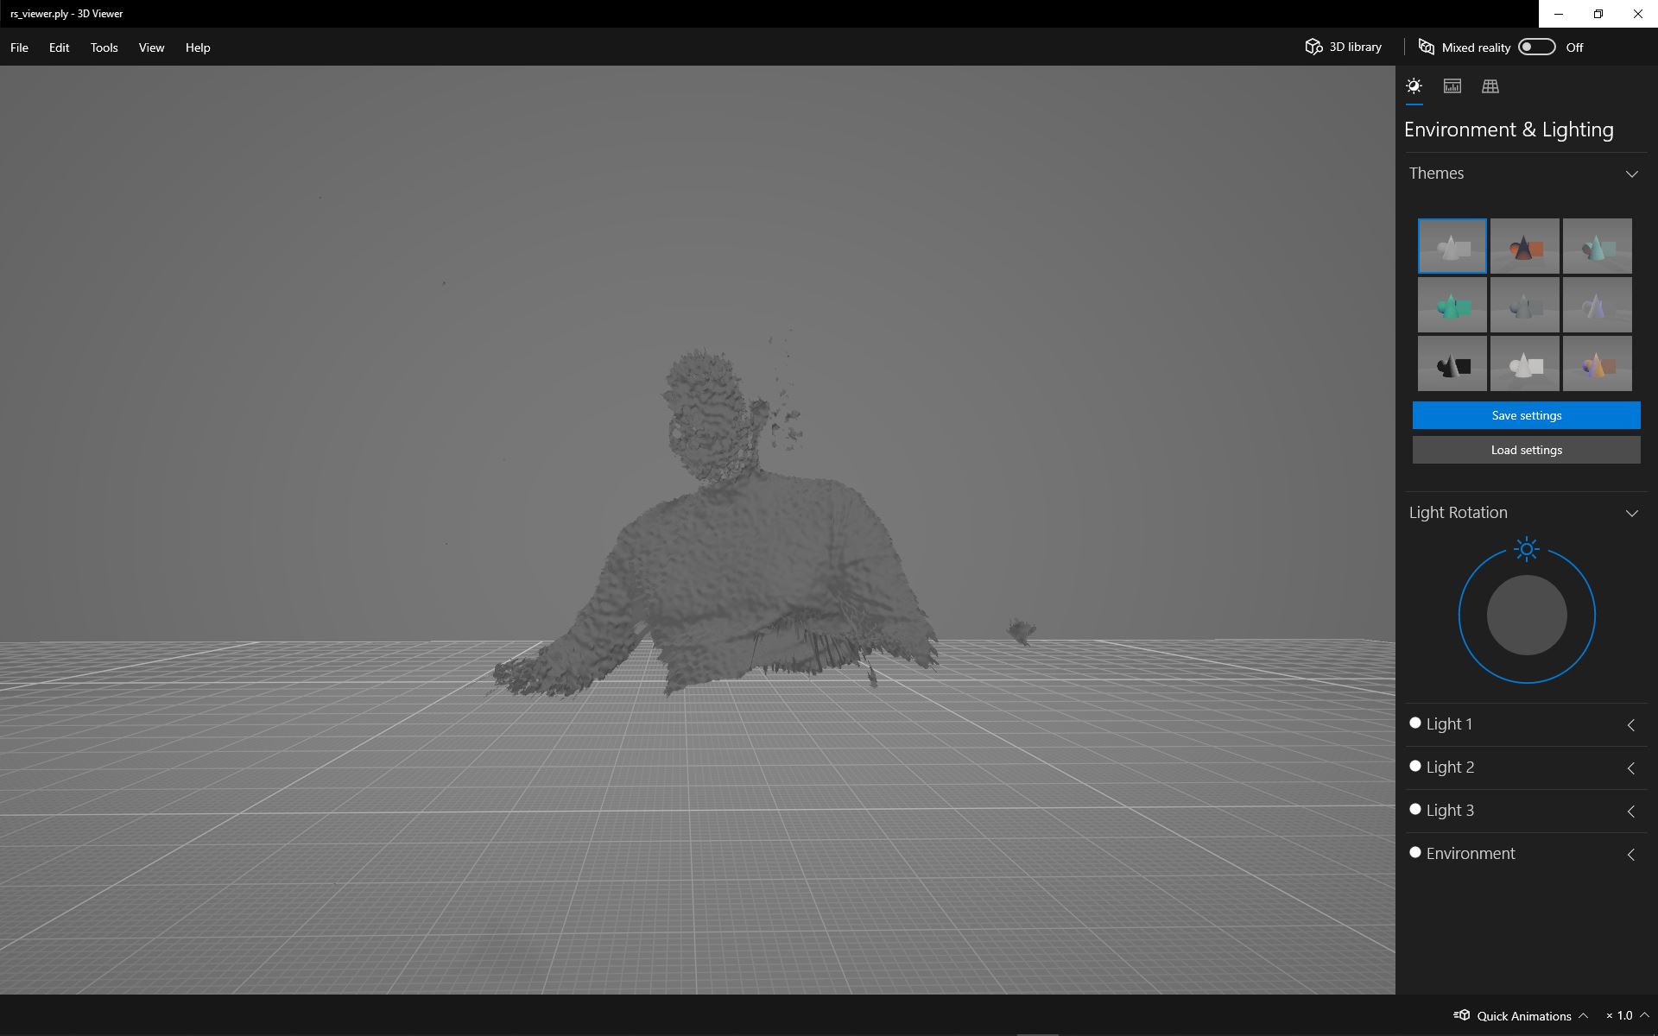Select the Stats panel icon

1452,85
